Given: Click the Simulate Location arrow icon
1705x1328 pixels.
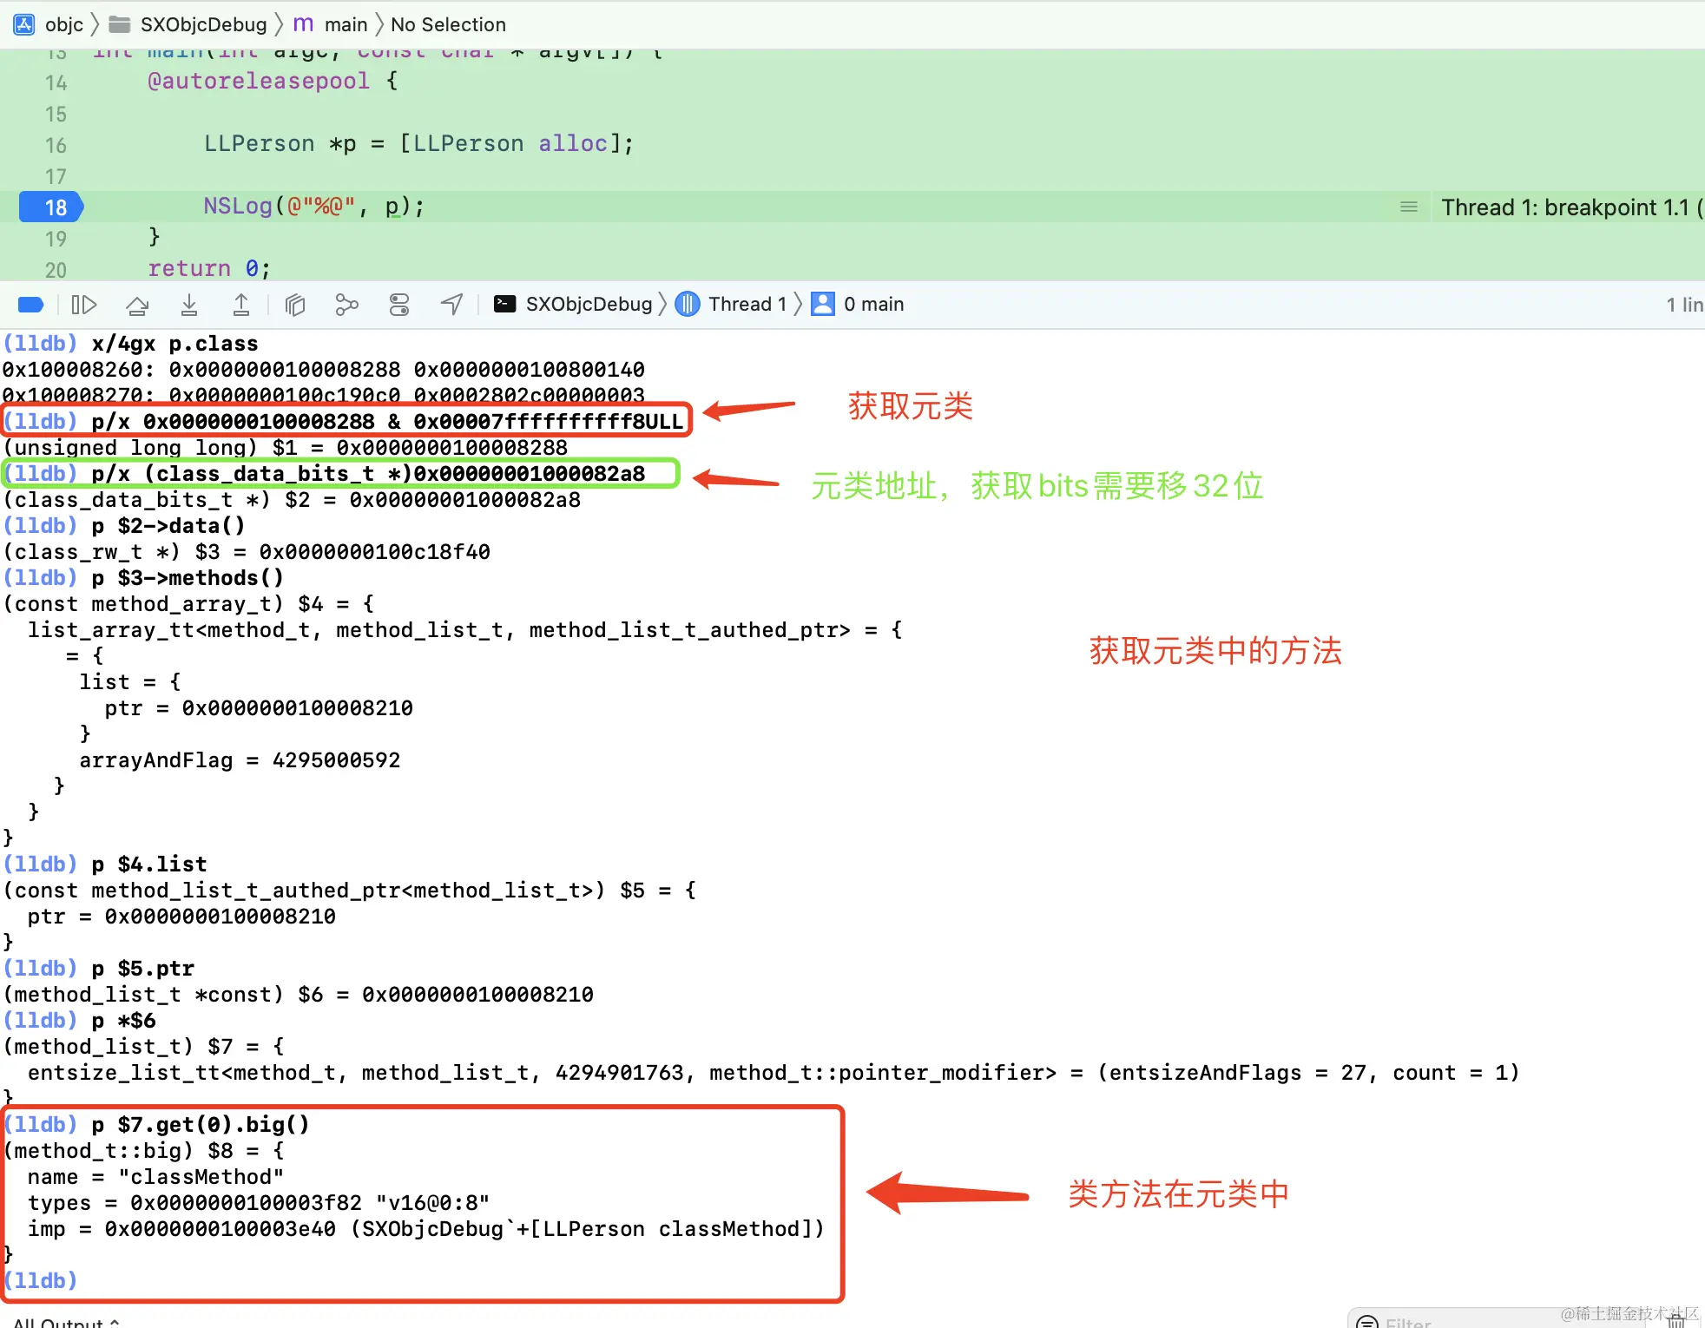Looking at the screenshot, I should click(x=451, y=305).
